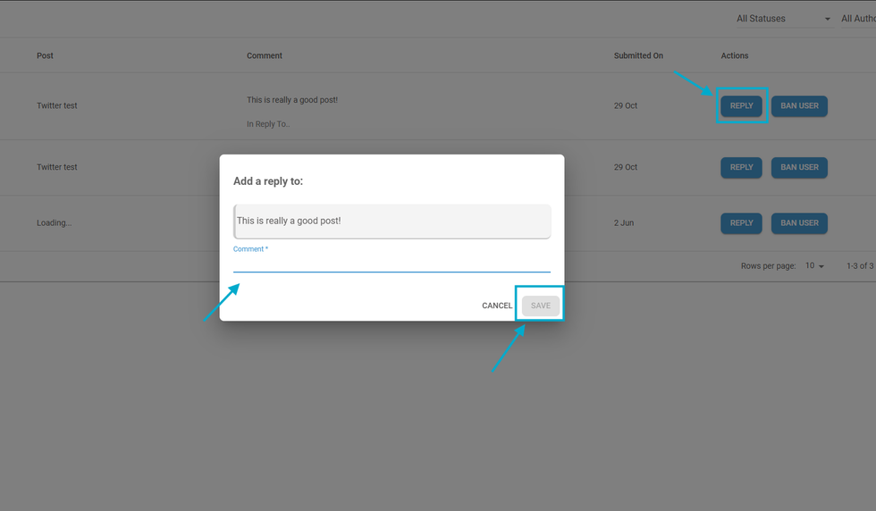Click CANCEL in the reply dialog

coord(497,306)
